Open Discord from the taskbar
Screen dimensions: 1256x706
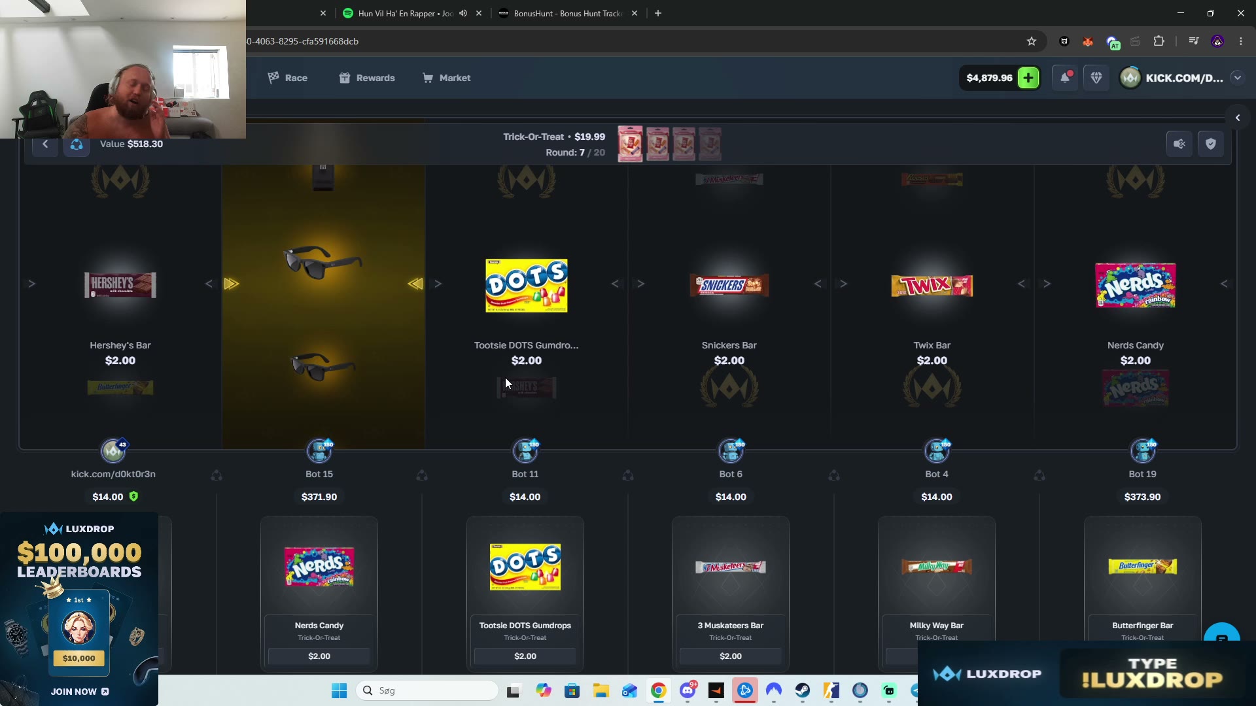(x=688, y=690)
